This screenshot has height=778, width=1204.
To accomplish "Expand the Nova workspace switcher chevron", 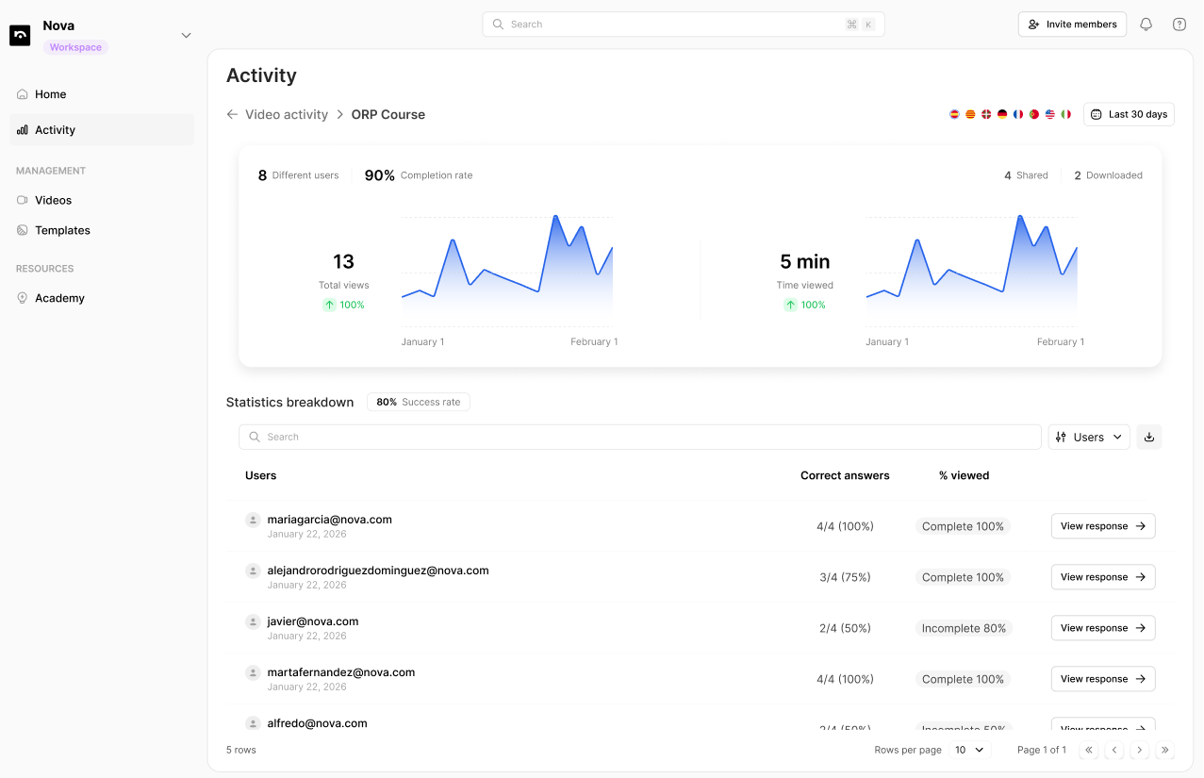I will click(x=186, y=36).
